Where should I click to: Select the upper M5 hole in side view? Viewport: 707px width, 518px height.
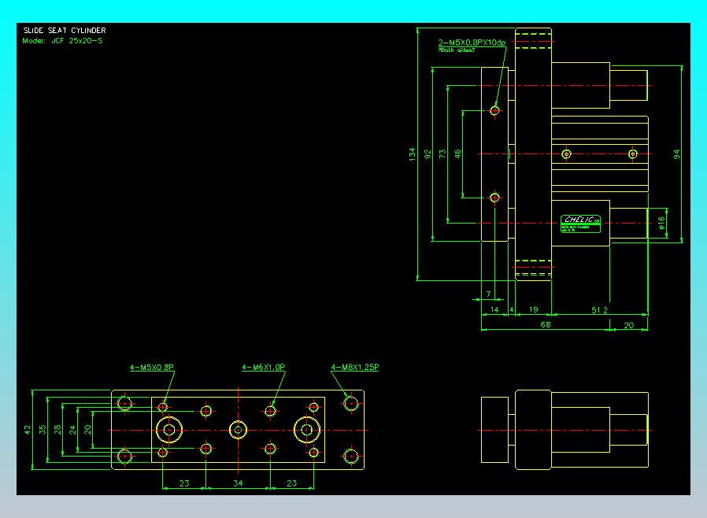point(494,110)
